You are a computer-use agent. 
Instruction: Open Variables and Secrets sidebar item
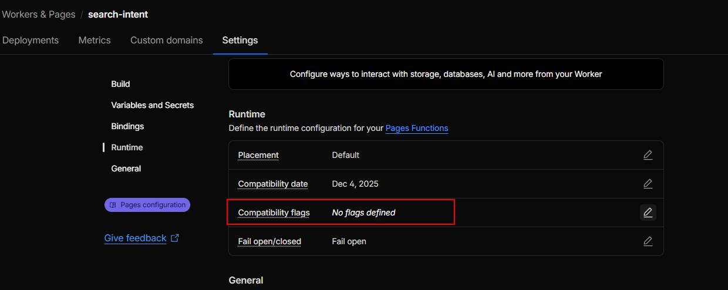pyautogui.click(x=152, y=105)
